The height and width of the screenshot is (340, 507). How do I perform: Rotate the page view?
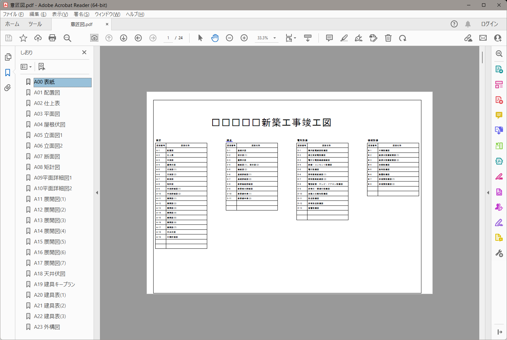(403, 38)
